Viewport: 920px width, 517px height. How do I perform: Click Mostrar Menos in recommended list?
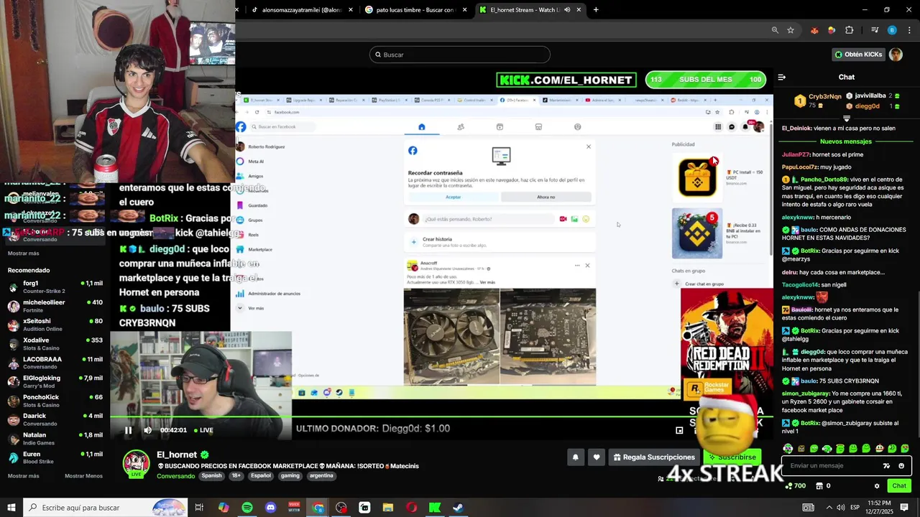(83, 476)
